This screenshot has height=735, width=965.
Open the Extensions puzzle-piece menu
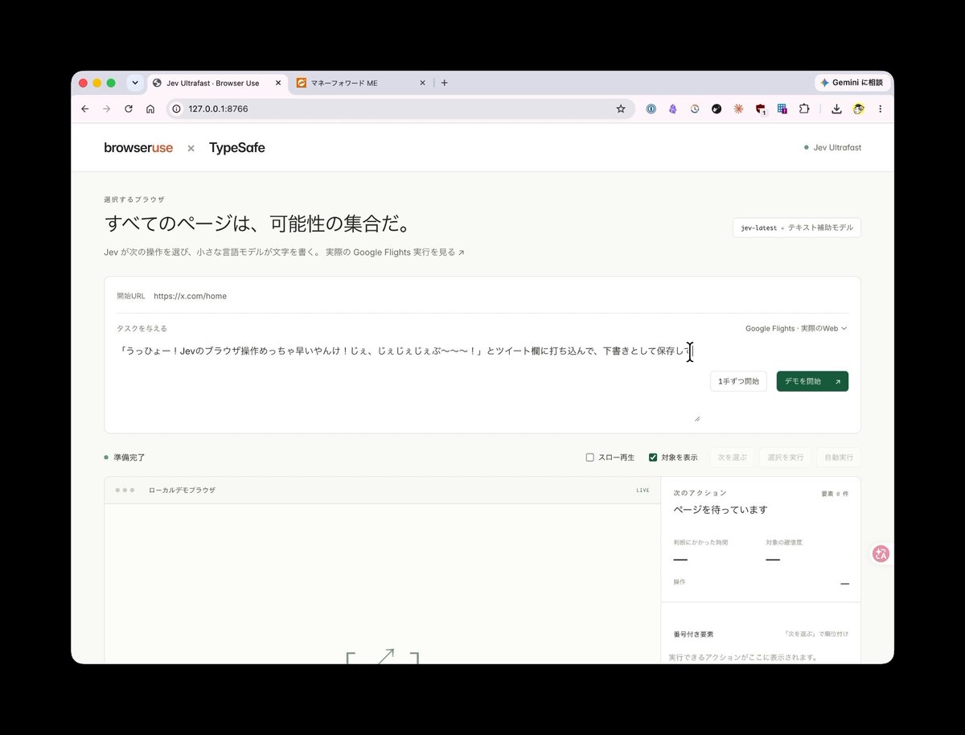[803, 109]
